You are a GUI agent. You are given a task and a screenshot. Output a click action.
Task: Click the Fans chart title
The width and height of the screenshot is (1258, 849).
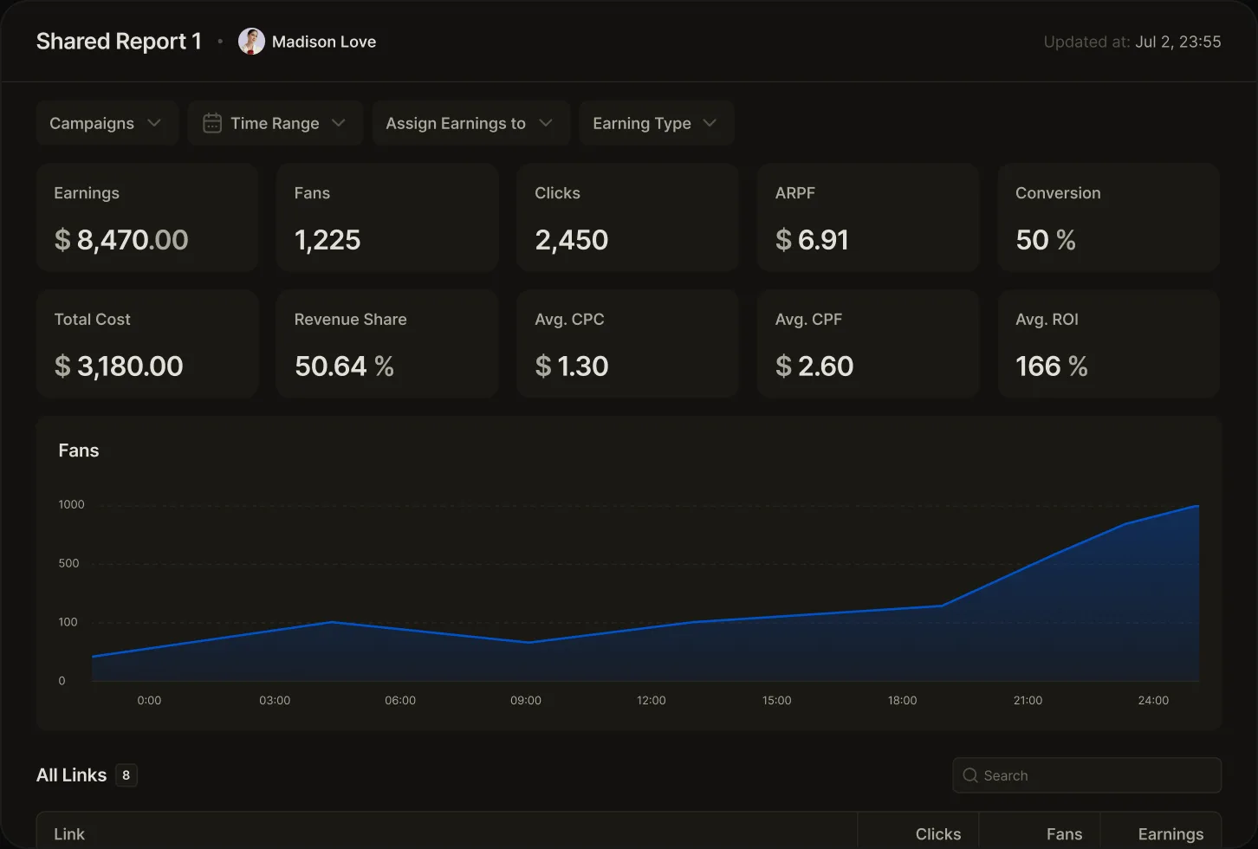(79, 450)
